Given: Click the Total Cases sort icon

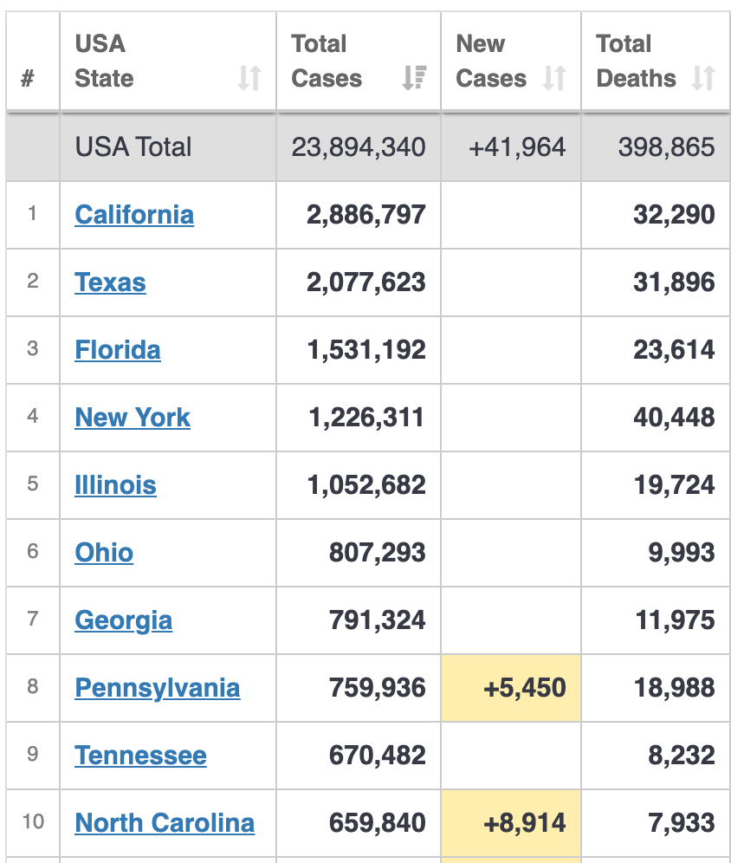Looking at the screenshot, I should (x=414, y=78).
